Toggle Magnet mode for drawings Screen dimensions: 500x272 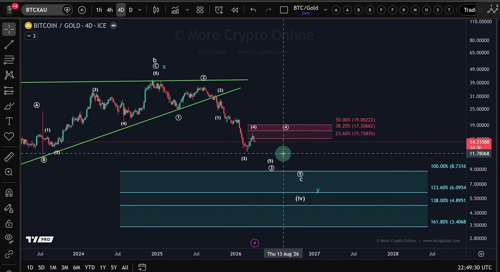(9, 193)
